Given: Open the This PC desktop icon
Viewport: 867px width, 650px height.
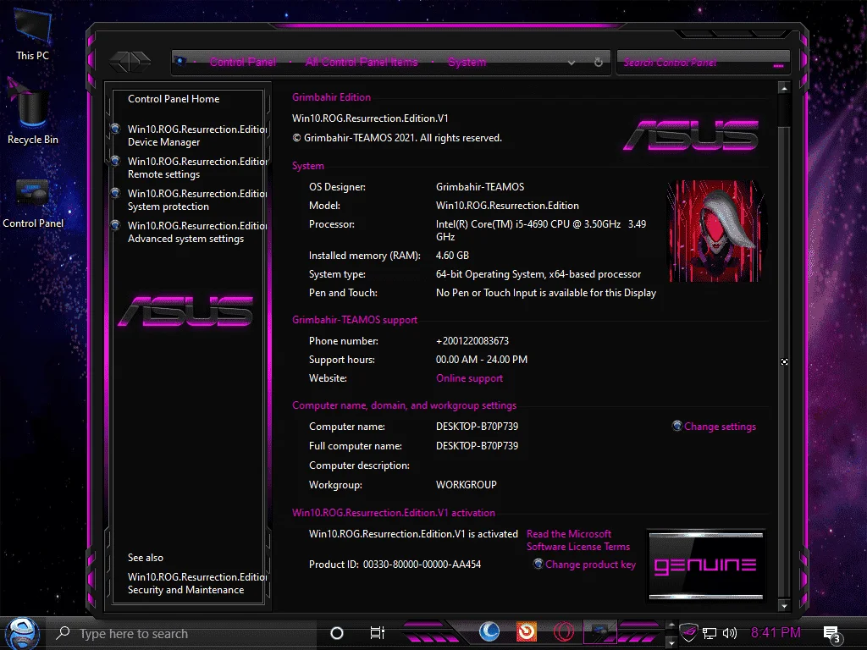Looking at the screenshot, I should (33, 34).
